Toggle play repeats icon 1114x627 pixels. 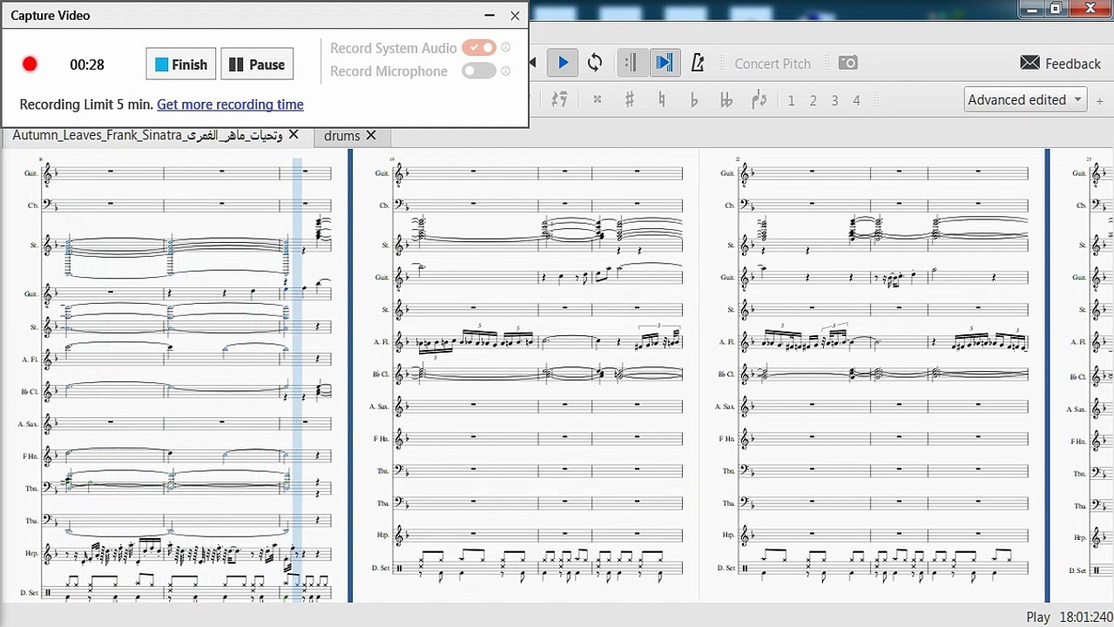click(631, 63)
